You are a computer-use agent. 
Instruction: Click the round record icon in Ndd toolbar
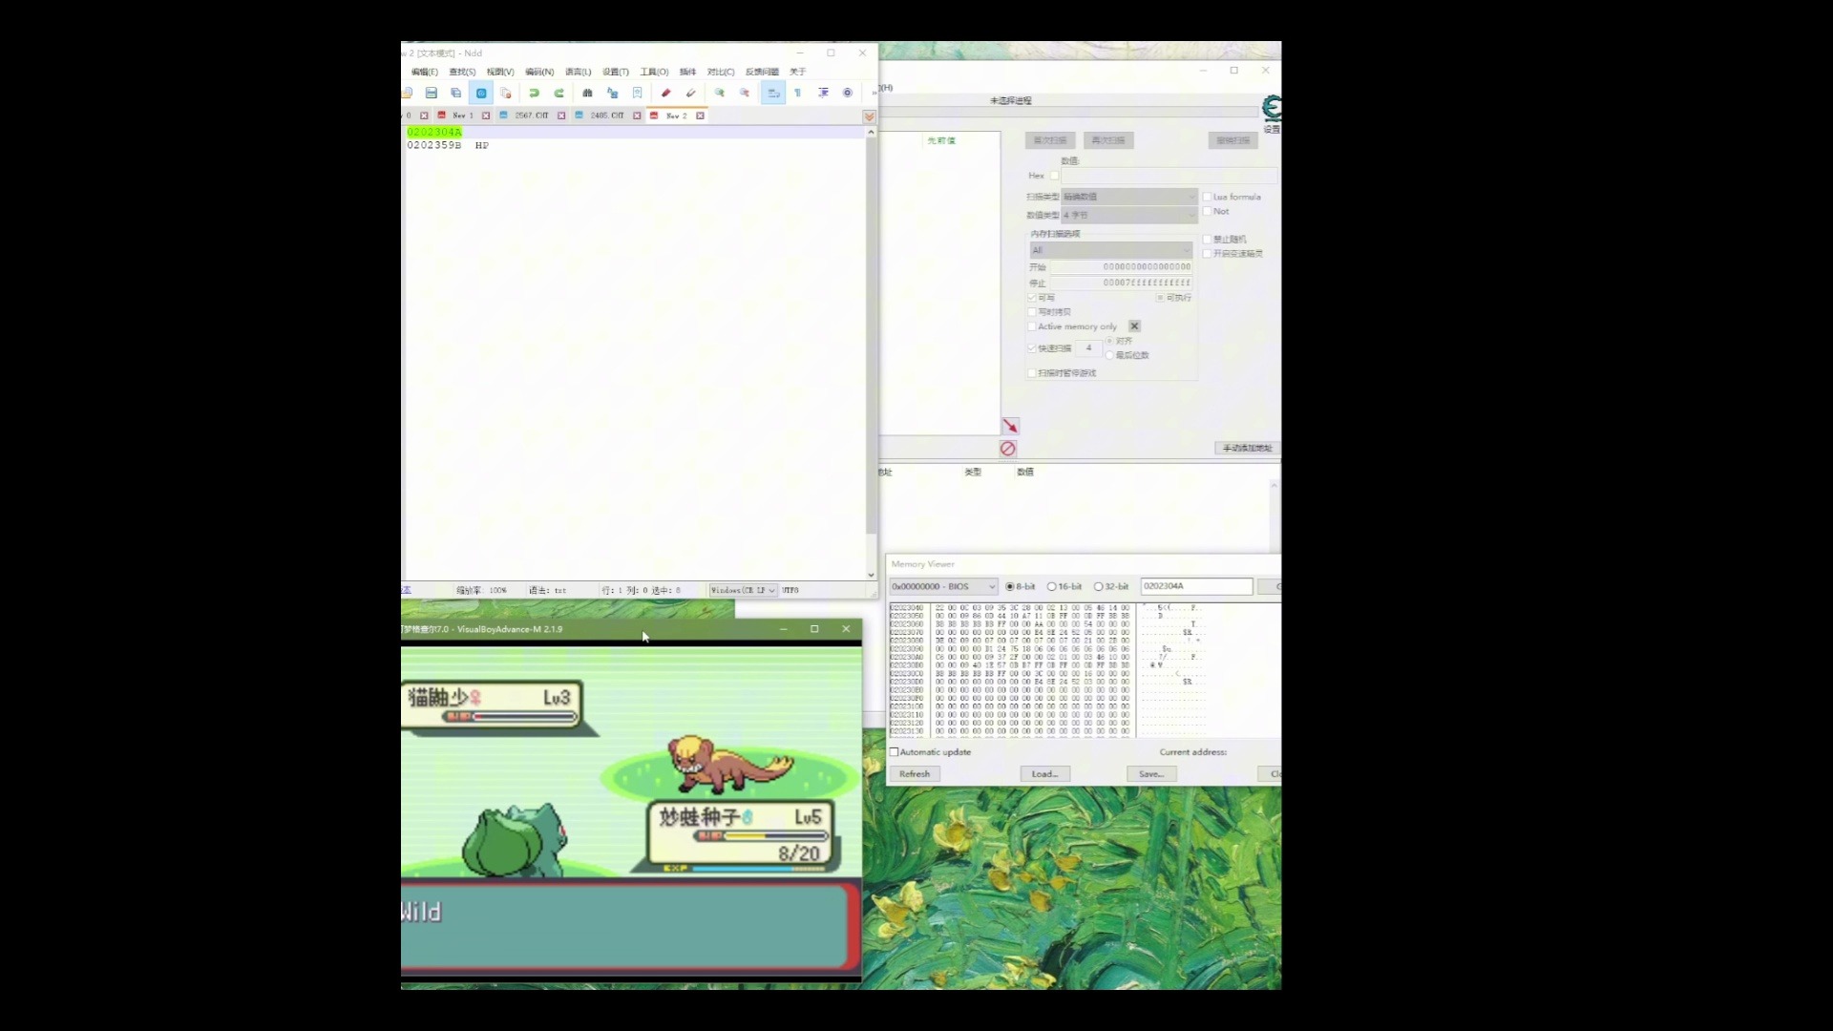(x=848, y=93)
